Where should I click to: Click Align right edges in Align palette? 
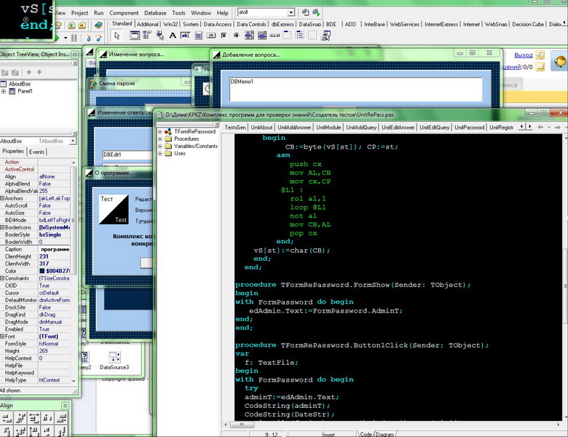pyautogui.click(x=62, y=418)
